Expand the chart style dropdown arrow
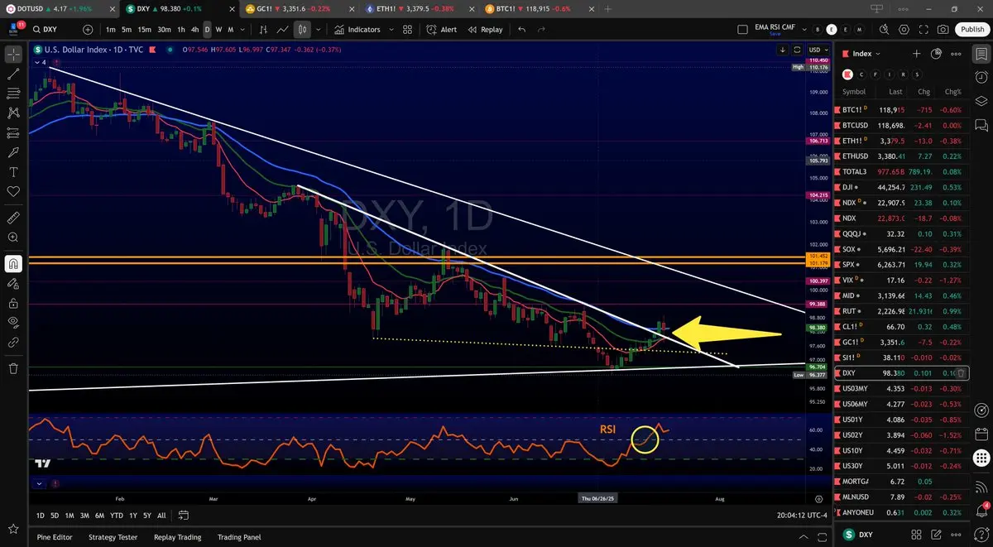 point(319,30)
